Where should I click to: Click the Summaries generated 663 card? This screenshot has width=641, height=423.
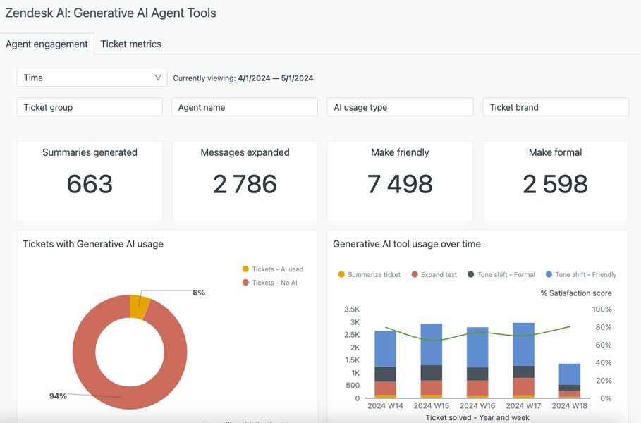coord(90,181)
